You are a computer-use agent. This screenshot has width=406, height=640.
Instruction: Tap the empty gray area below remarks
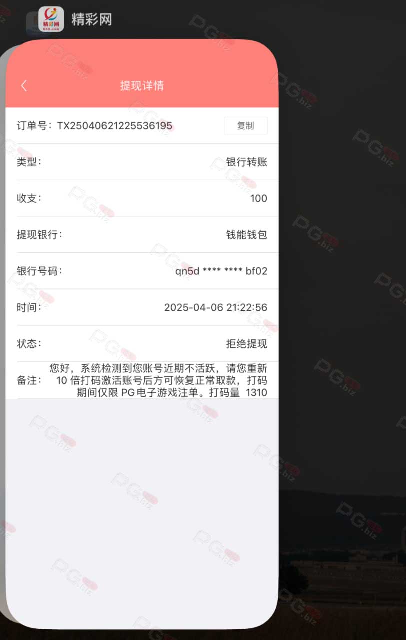(142, 510)
